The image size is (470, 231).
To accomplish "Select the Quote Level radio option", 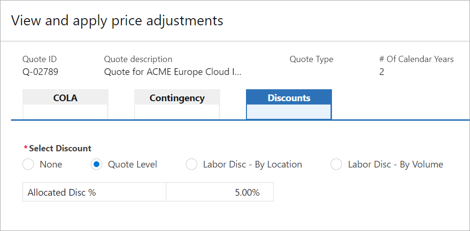I will pyautogui.click(x=96, y=164).
